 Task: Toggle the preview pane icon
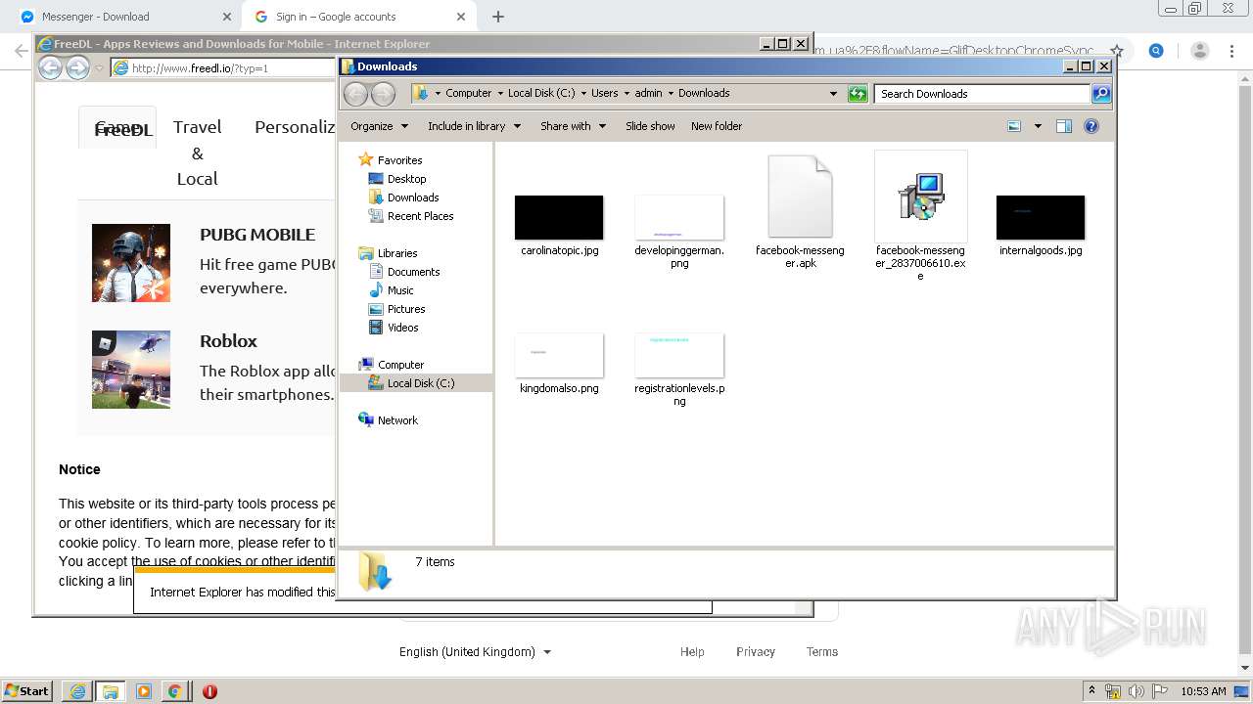click(1064, 126)
